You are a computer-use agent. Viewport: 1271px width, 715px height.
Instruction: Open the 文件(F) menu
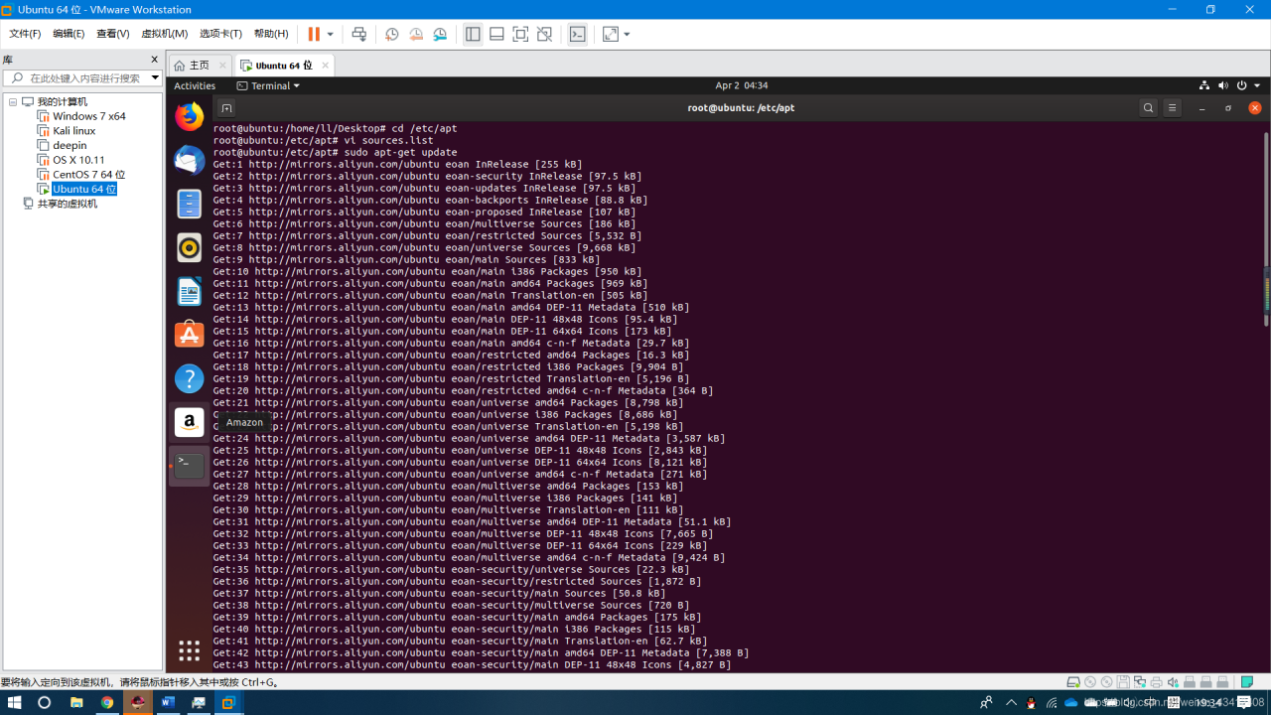(25, 34)
